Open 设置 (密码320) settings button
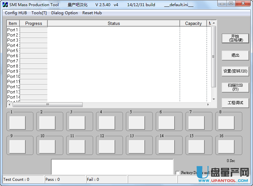The height and width of the screenshot is (186, 253). [235, 71]
